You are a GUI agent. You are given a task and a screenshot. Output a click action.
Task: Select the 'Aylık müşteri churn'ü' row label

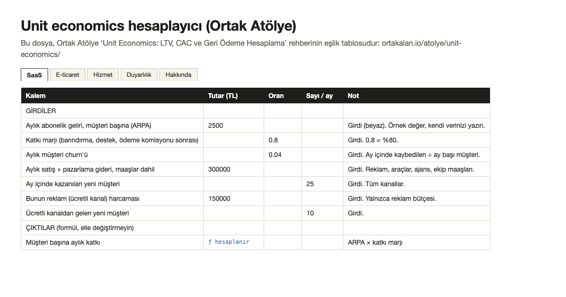click(57, 155)
